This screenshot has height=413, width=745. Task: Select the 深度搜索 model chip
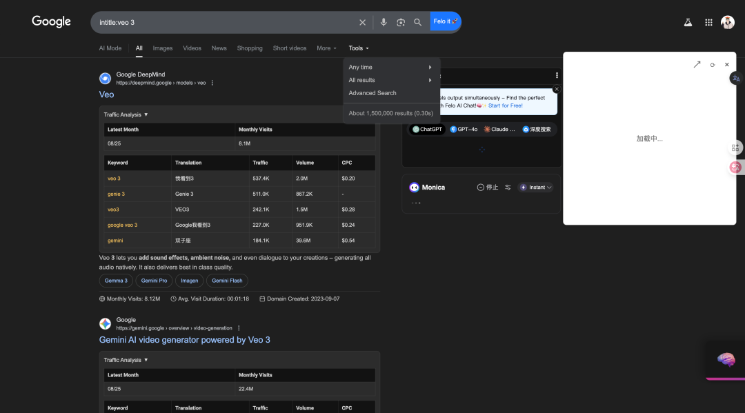(537, 129)
